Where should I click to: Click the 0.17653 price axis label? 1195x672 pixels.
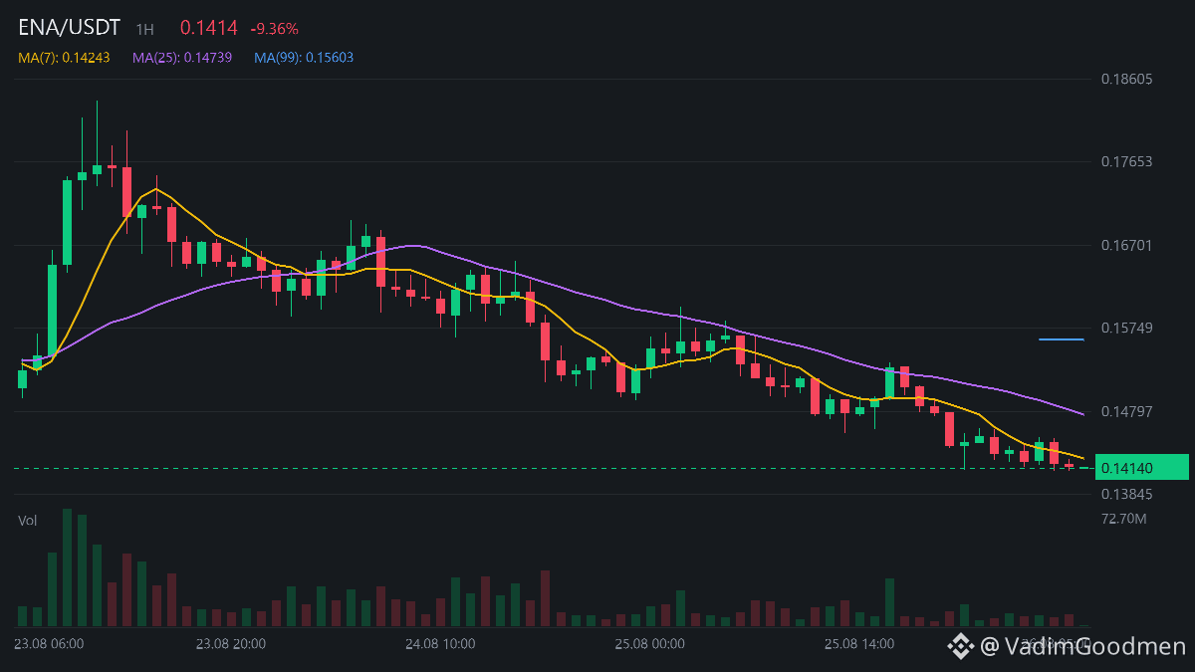pyautogui.click(x=1126, y=161)
